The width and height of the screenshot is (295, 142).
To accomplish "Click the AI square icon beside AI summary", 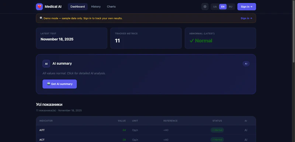I will pos(46,63).
